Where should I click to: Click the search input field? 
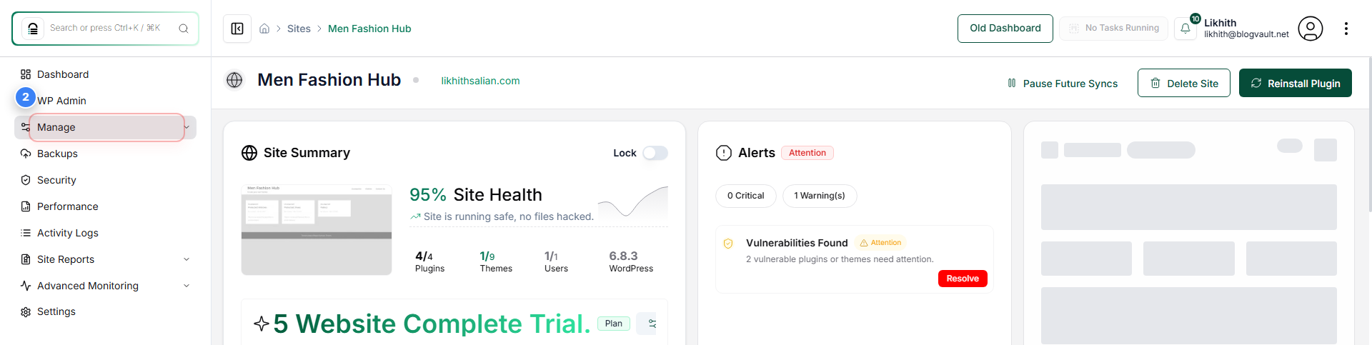click(105, 29)
